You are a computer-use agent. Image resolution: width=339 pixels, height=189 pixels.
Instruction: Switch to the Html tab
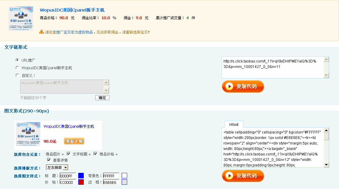coord(234,124)
